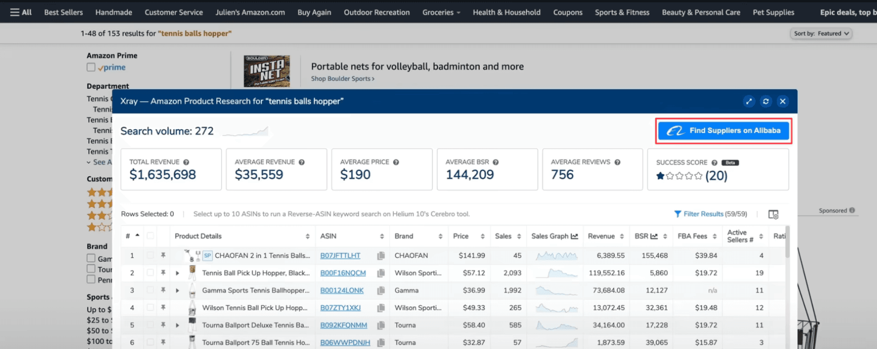Image resolution: width=877 pixels, height=349 pixels.
Task: Click the table vertical scrollbar
Action: [x=787, y=241]
